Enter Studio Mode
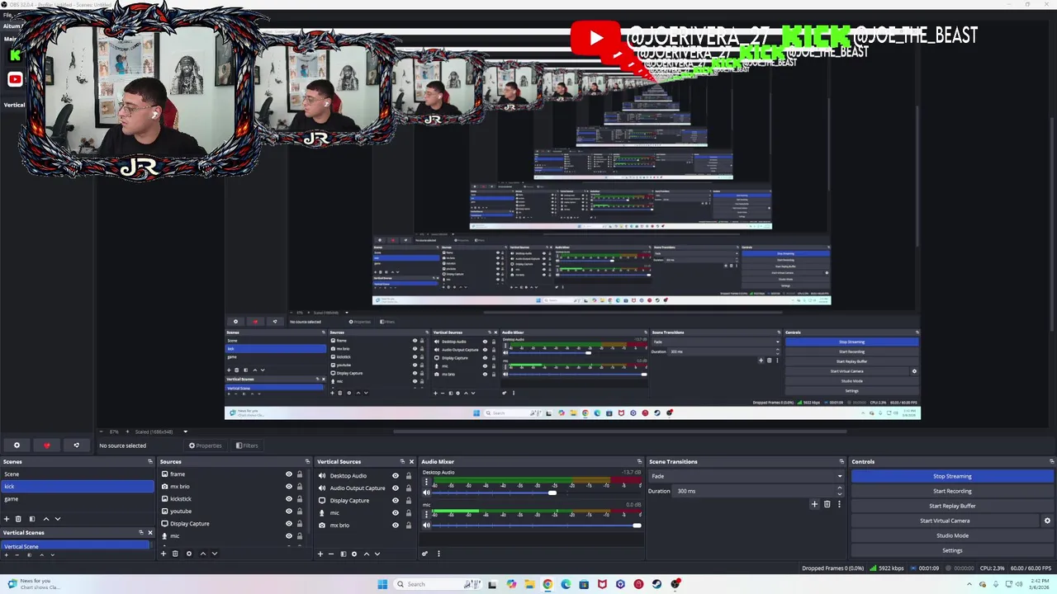The image size is (1057, 594). click(x=952, y=535)
